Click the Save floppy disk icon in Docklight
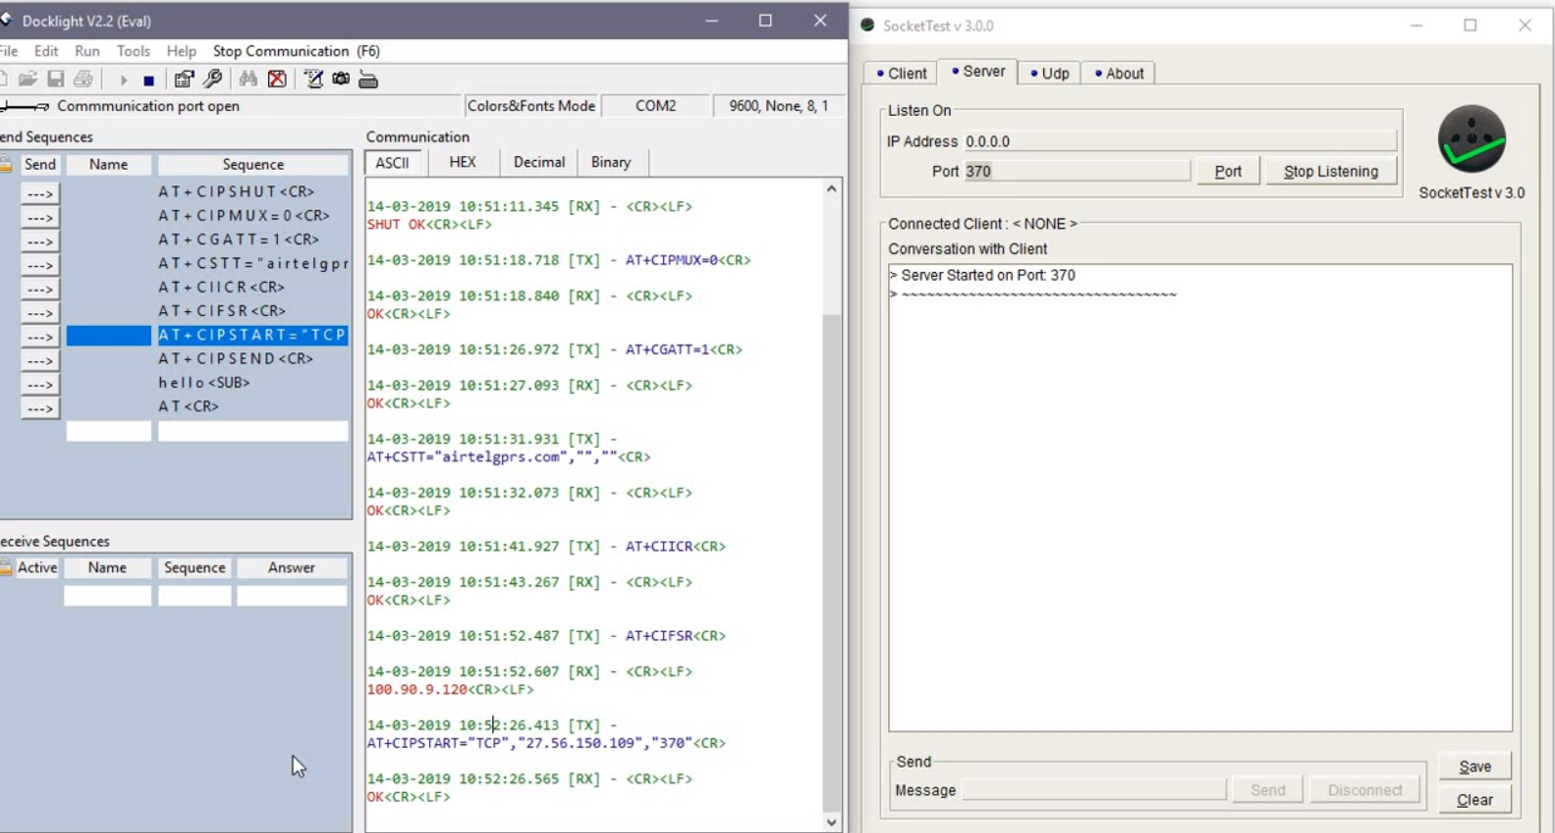Viewport: 1555px width, 833px height. (x=56, y=79)
